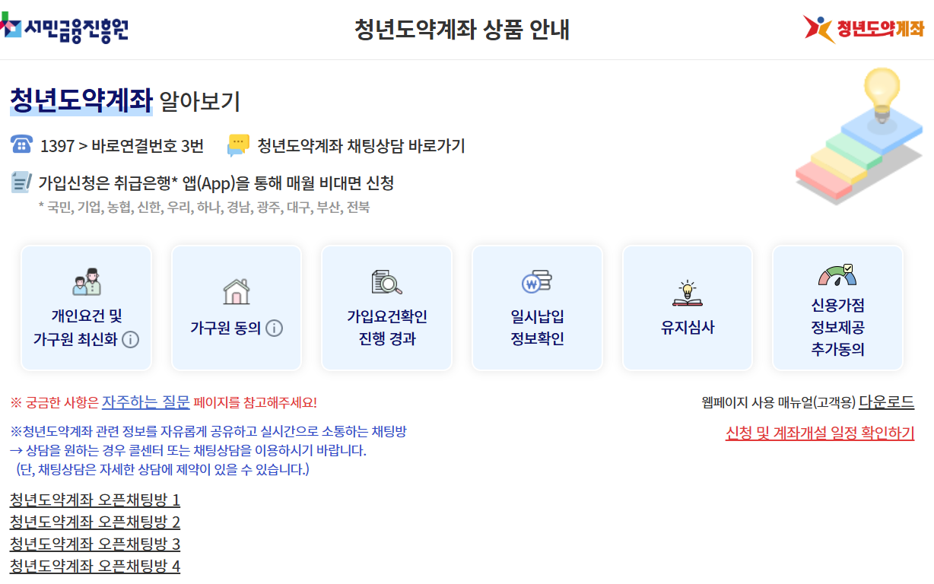
Task: Join 청년도약계좌 오픈채팅방 2
Action: pos(94,522)
